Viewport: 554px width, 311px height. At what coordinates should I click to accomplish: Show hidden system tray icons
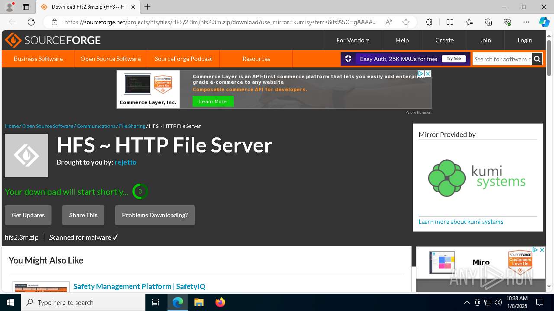coord(467,302)
